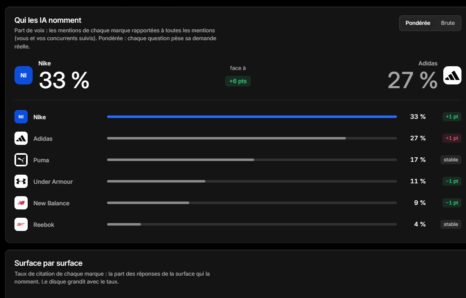Click the Nike +1 pt green badge
The image size is (466, 298).
coord(452,117)
